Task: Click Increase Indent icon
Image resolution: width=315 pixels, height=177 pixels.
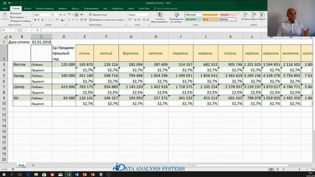Action: [x=85, y=20]
